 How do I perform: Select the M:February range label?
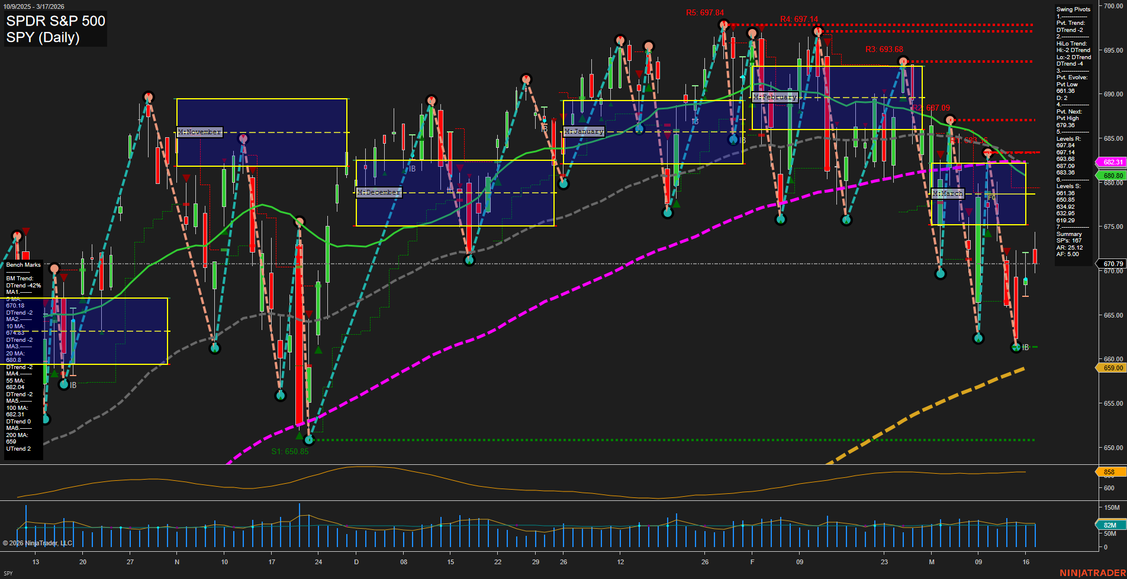[774, 97]
